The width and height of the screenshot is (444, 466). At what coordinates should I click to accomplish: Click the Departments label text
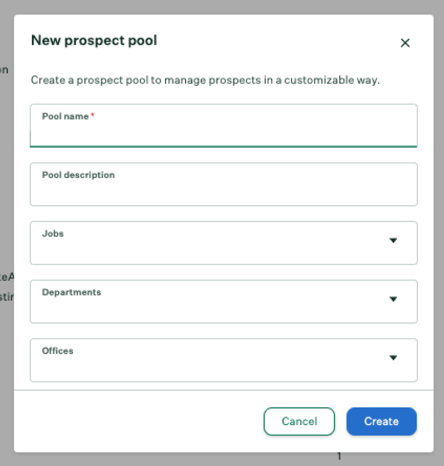coord(71,293)
